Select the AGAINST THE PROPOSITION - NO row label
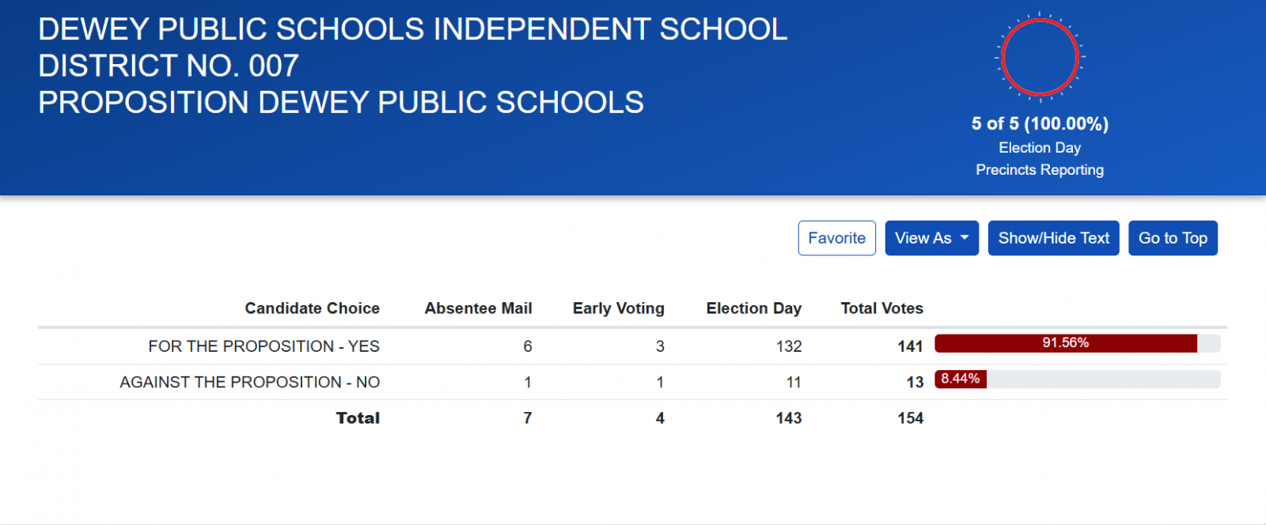Viewport: 1266px width, 525px height. [249, 382]
